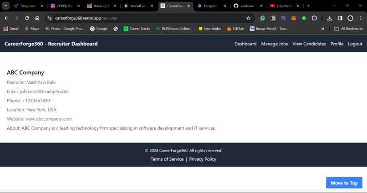Viewport: 367px width, 193px height.
Task: Open the Grammarly extension icon
Action: [263, 18]
